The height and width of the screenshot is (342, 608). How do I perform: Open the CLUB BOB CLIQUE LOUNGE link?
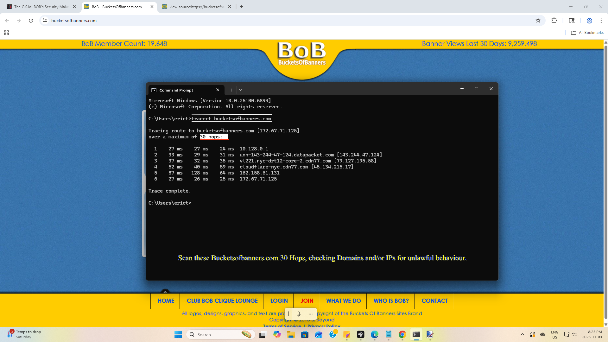tap(222, 301)
